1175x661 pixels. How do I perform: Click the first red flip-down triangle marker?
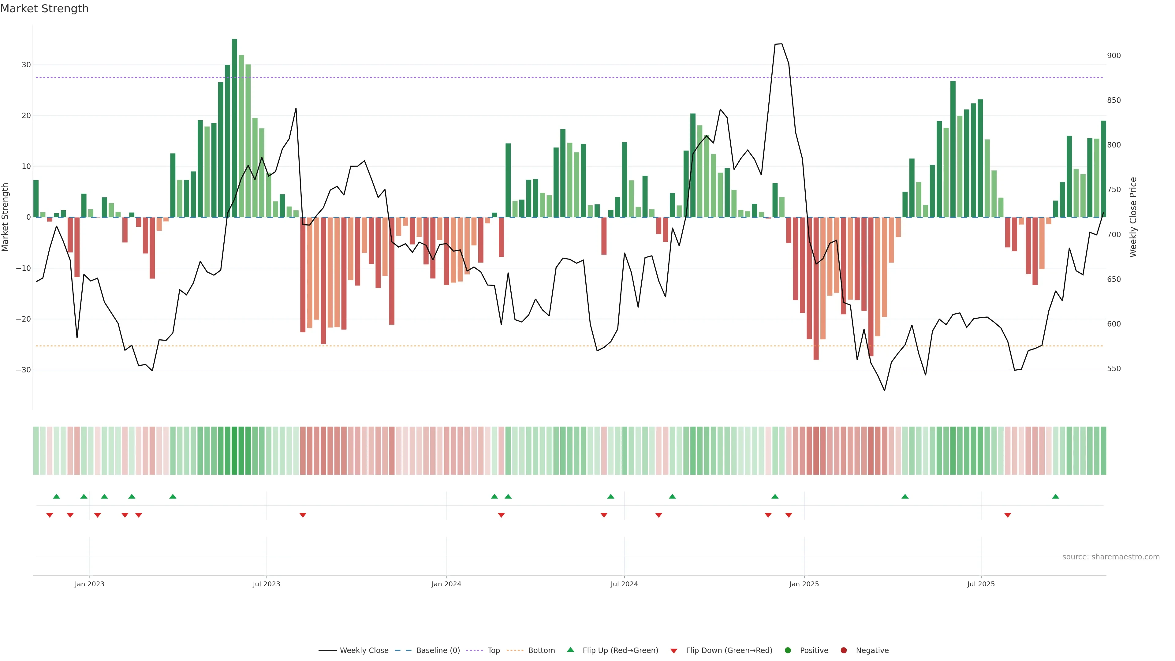point(50,515)
